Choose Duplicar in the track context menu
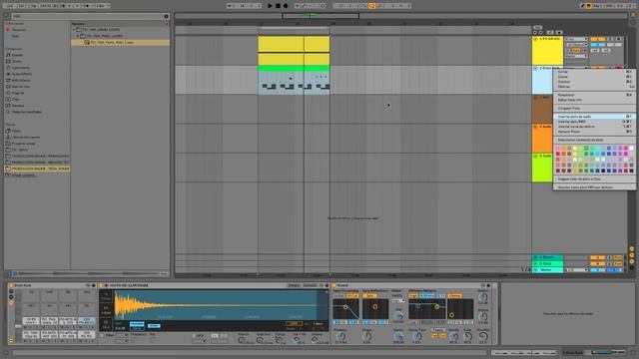 click(x=594, y=82)
